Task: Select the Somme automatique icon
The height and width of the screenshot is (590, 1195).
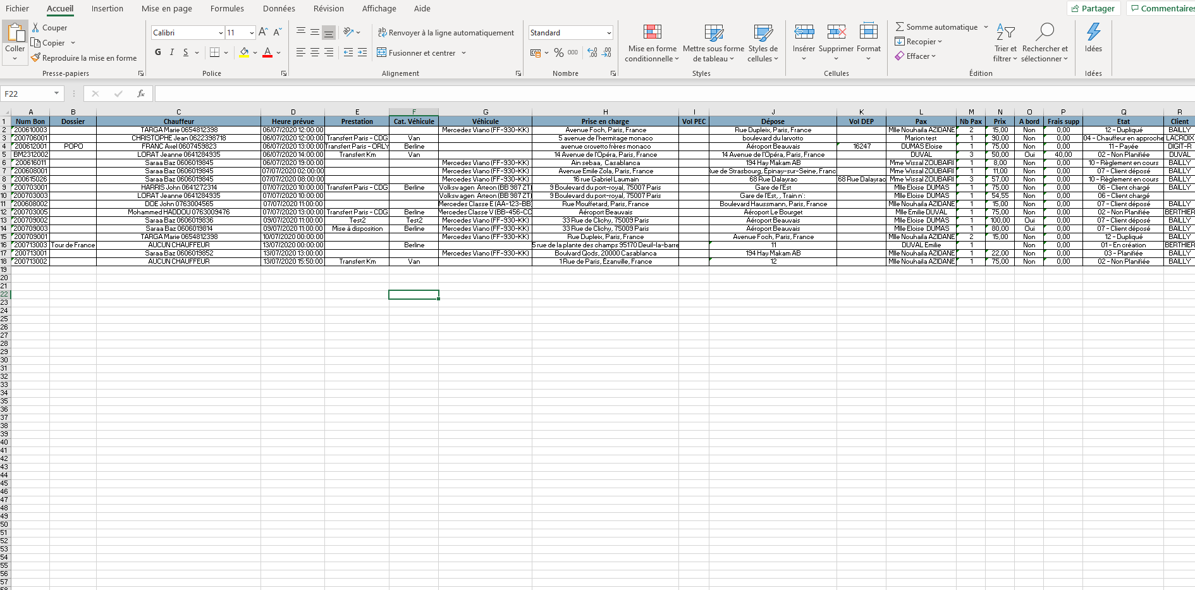Action: point(900,27)
